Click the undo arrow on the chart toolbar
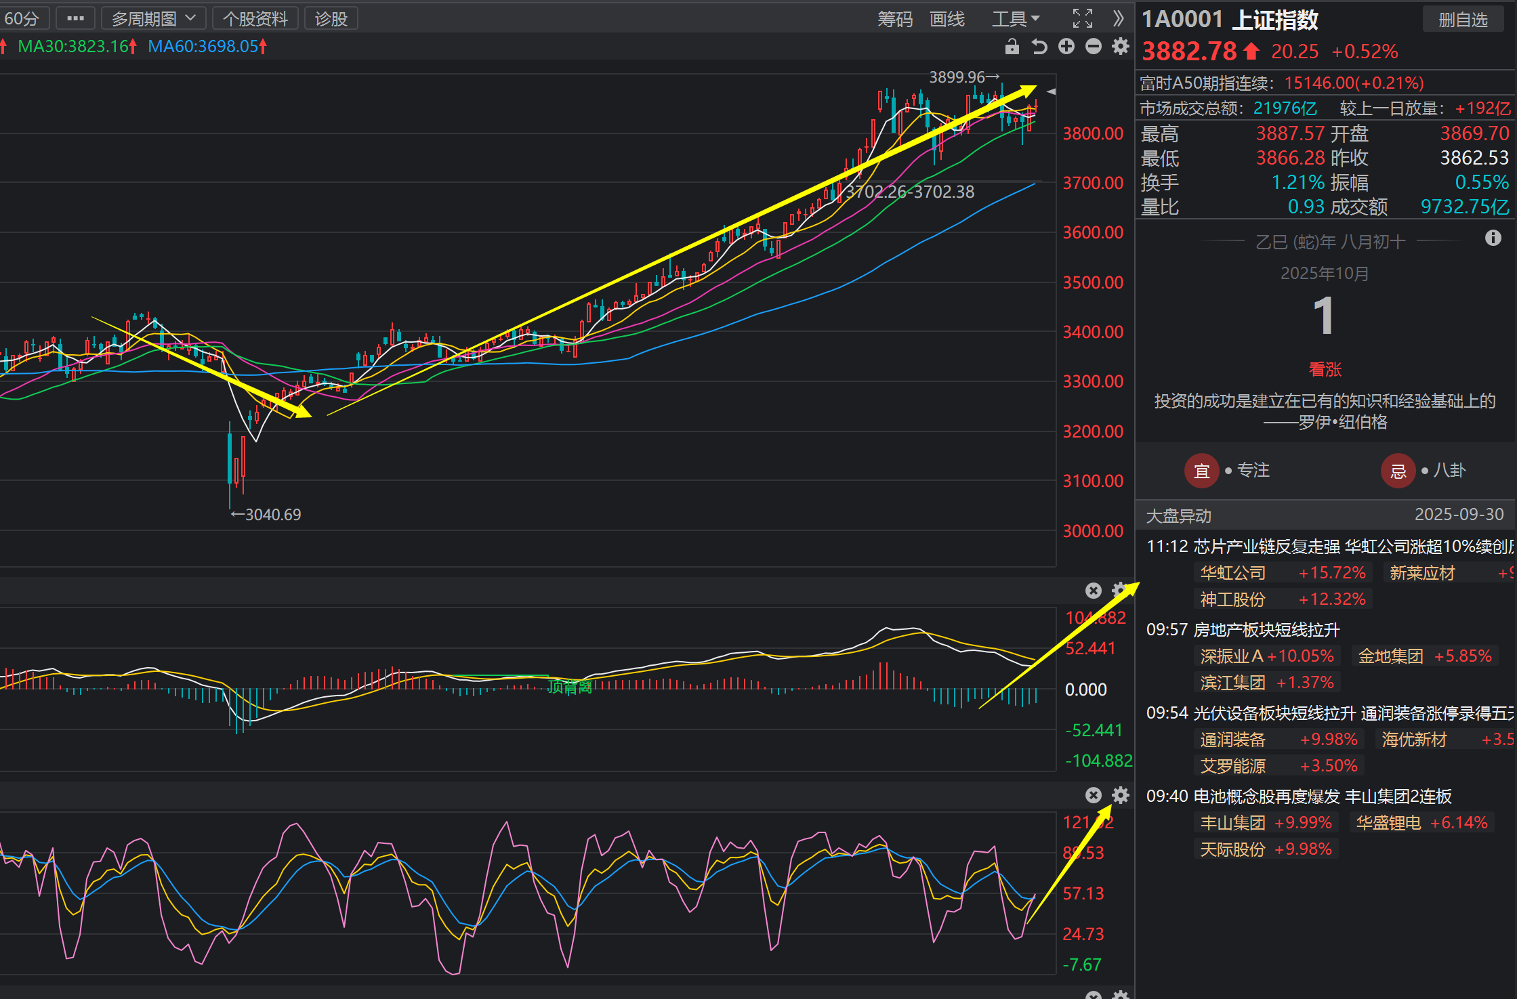Screen dimensions: 1517x999 (x=1039, y=46)
